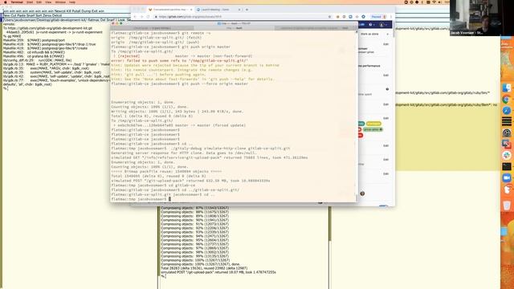
Task: Open the GitLab help dropdown in navbar
Action: coord(371,25)
